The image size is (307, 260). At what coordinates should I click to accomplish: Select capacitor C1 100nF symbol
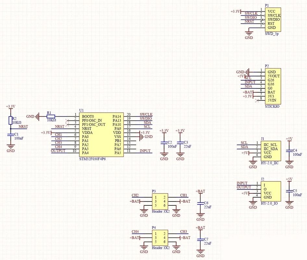(11, 135)
